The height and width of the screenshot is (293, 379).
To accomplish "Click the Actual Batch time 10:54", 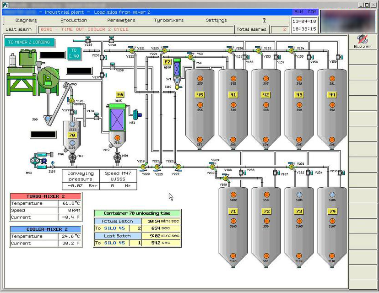I will coord(161,221).
